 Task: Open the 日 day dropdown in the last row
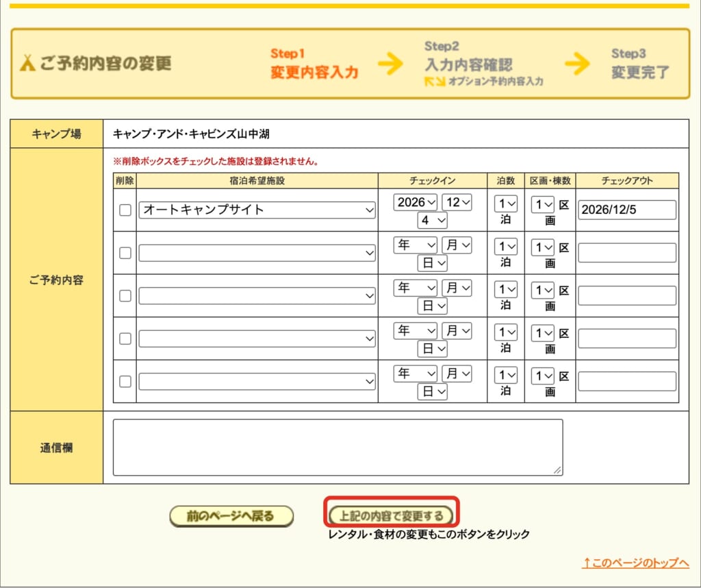click(433, 392)
